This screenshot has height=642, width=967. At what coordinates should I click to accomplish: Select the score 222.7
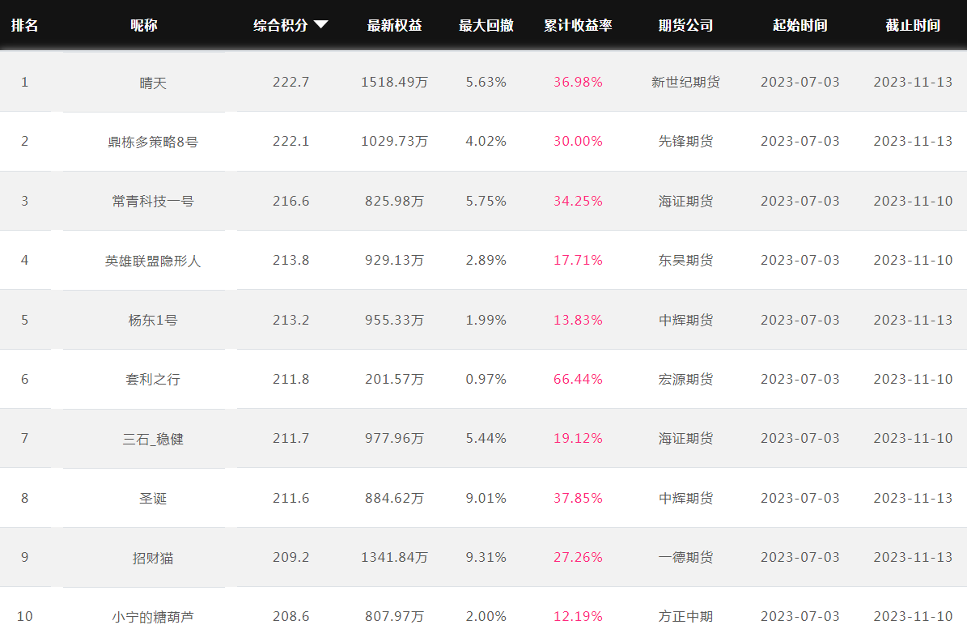click(291, 82)
